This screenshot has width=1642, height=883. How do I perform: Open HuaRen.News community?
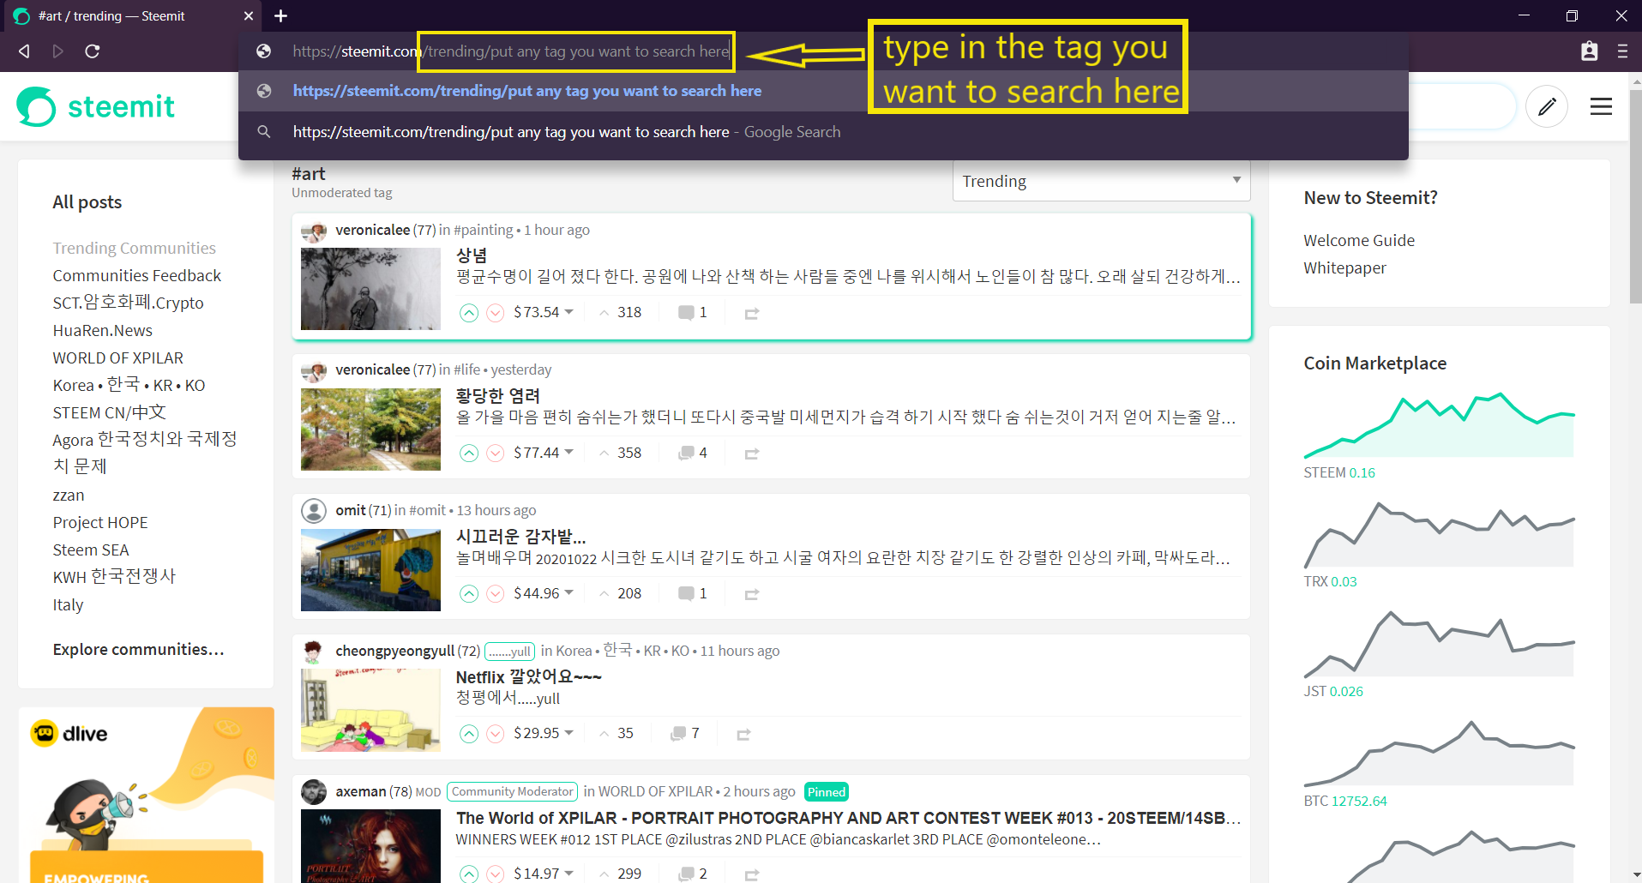[103, 330]
